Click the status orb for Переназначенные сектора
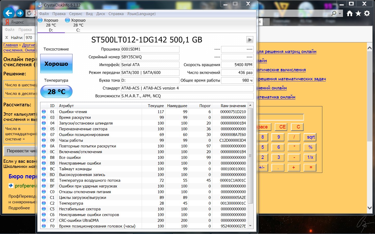The height and width of the screenshot is (234, 375). [x=44, y=129]
